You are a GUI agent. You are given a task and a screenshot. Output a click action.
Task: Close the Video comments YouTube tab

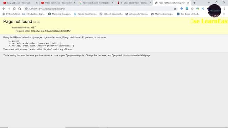tap(74, 3)
